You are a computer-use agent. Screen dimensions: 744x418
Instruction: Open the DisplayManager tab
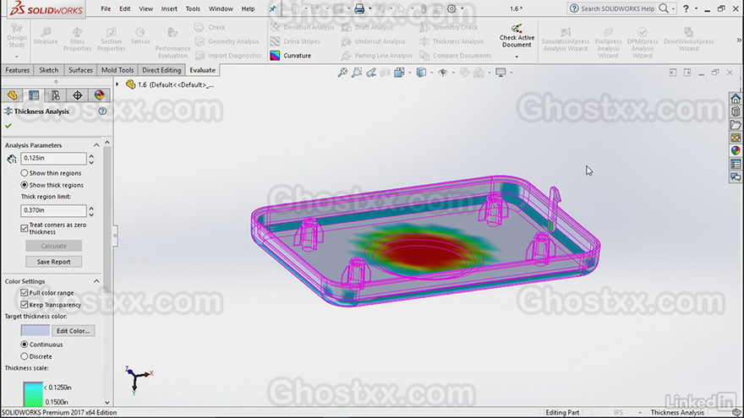[x=99, y=95]
